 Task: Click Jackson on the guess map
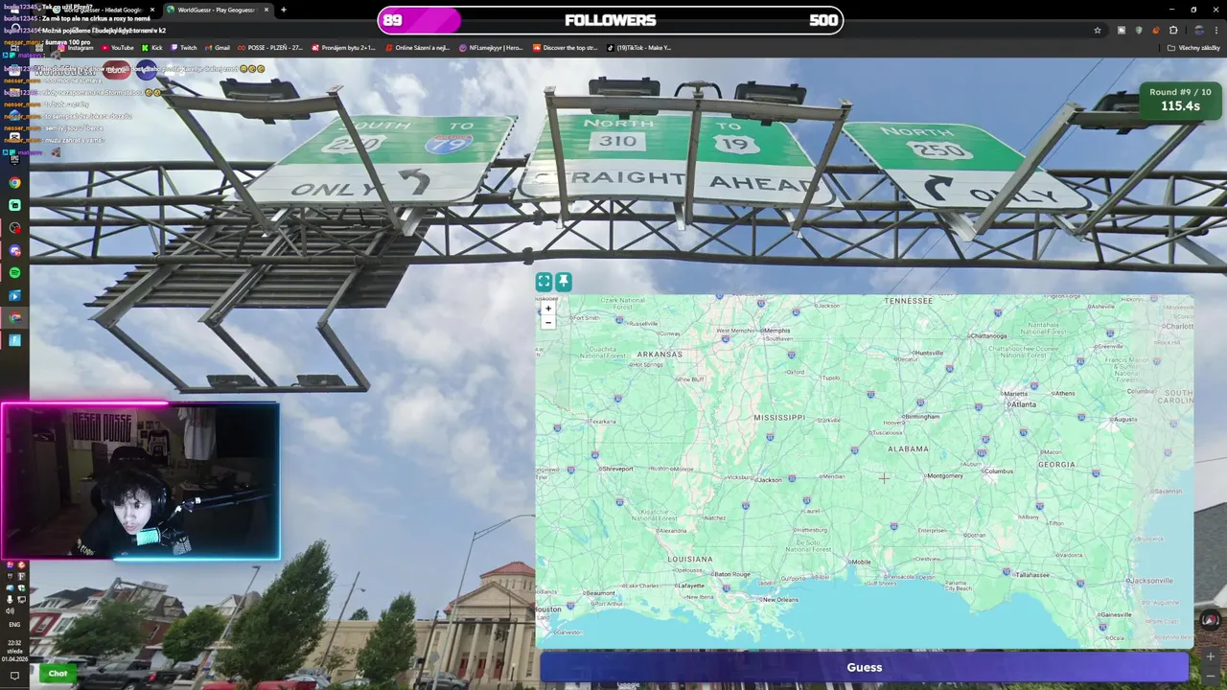(x=769, y=480)
